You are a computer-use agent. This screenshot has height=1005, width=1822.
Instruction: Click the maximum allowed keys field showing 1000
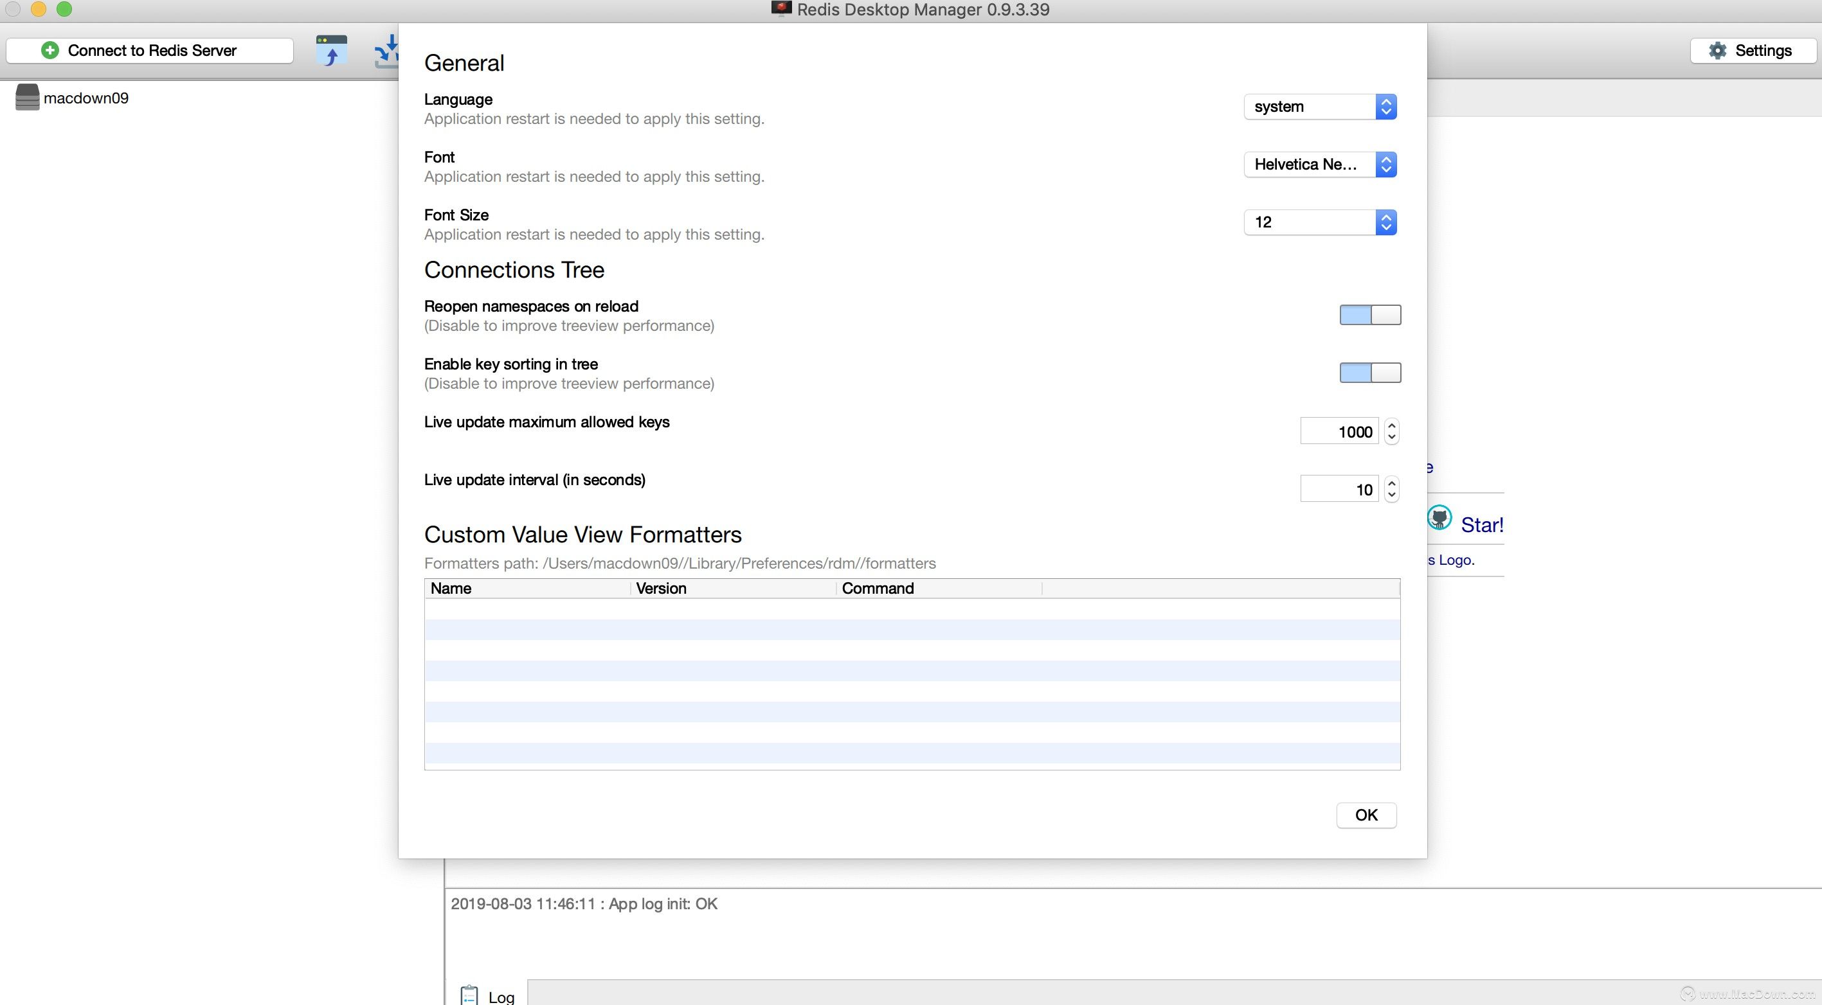point(1340,431)
